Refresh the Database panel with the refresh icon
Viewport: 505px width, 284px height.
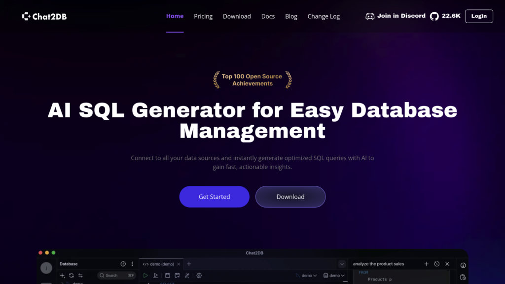pyautogui.click(x=71, y=276)
